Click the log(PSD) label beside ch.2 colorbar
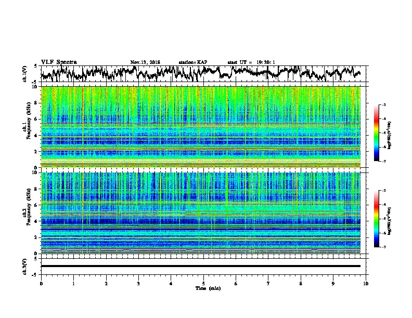Screen dimensions: 412x318 click(390, 221)
